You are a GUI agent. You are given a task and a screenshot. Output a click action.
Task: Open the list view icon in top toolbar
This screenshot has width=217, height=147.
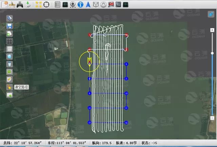coord(57,4)
